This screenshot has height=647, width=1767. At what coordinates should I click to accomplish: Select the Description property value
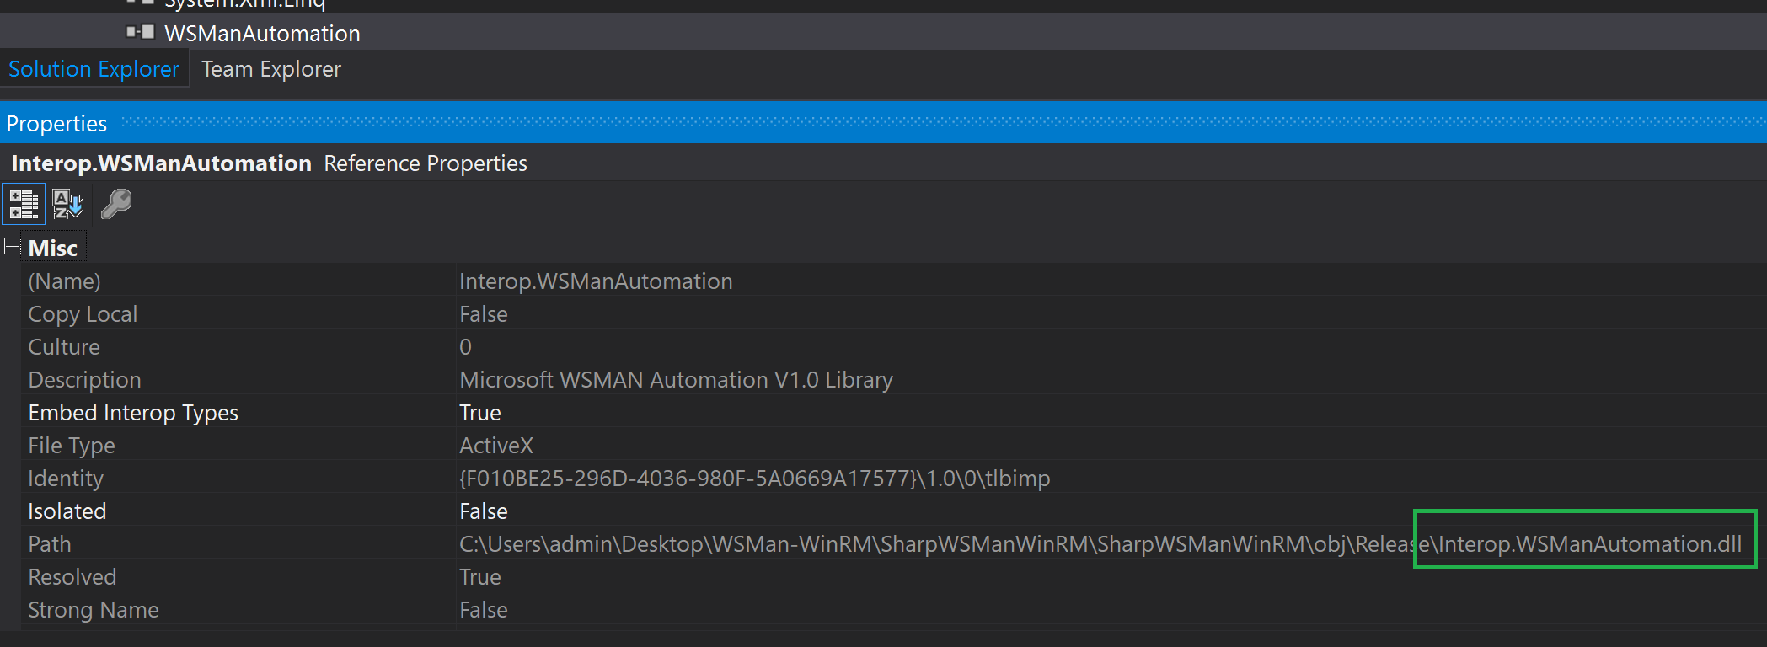pos(676,380)
